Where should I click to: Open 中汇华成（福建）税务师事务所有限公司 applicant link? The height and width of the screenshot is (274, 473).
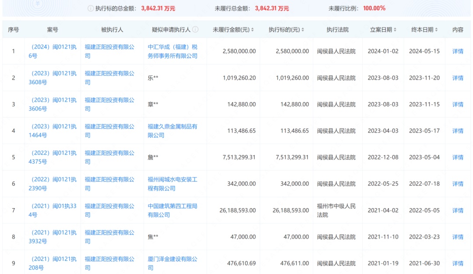click(x=173, y=51)
